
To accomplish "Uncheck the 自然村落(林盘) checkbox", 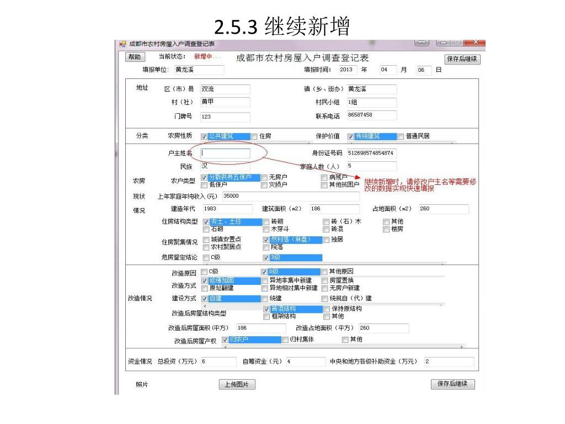I will coord(266,240).
